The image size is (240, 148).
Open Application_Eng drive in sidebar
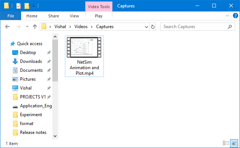36,106
